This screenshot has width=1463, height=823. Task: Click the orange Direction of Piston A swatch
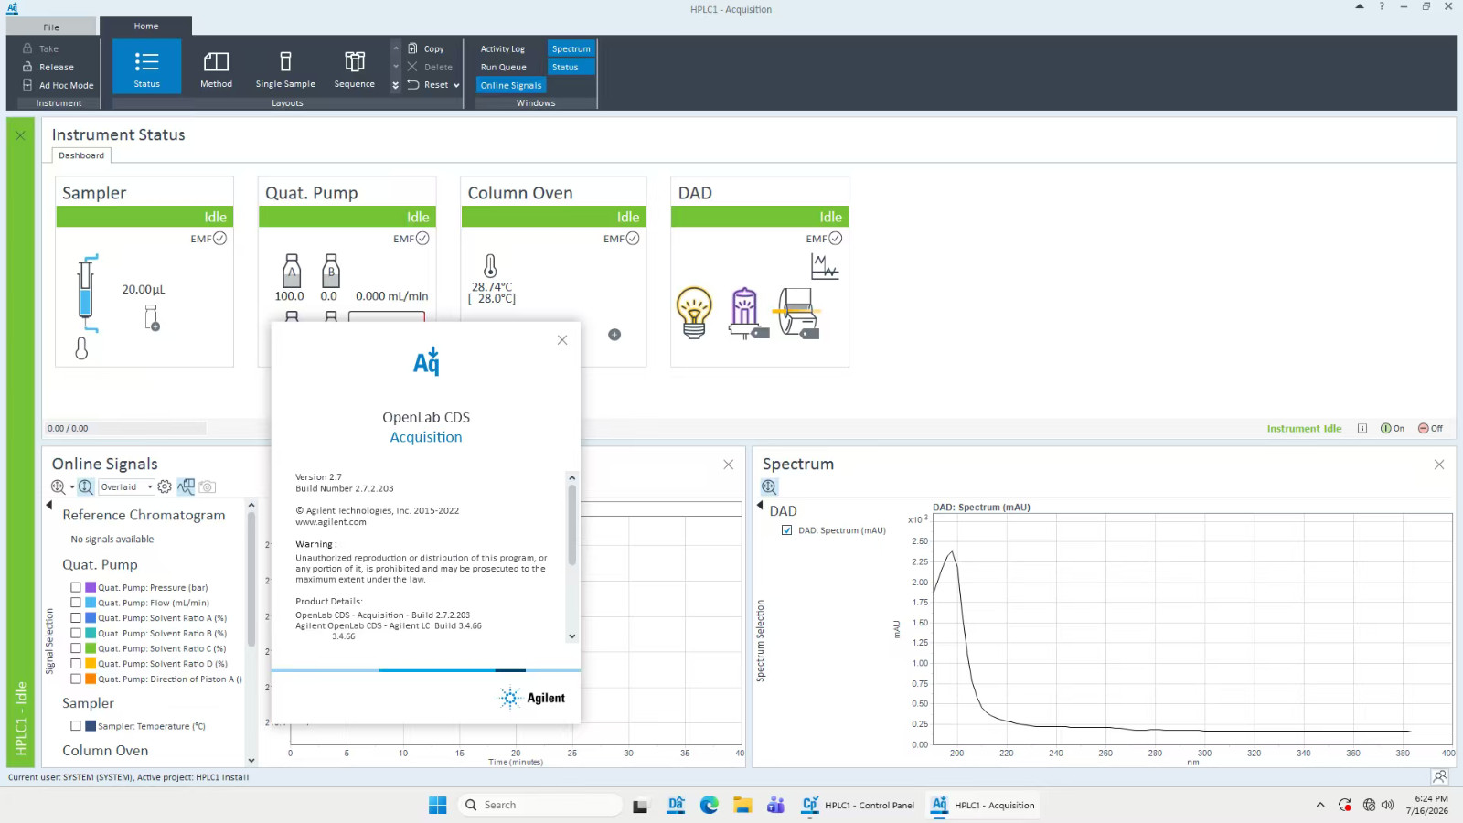[91, 679]
